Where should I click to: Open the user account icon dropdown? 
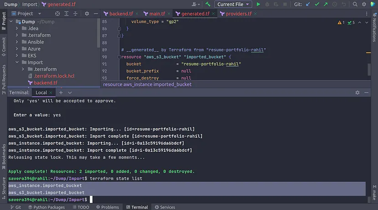coord(196,5)
